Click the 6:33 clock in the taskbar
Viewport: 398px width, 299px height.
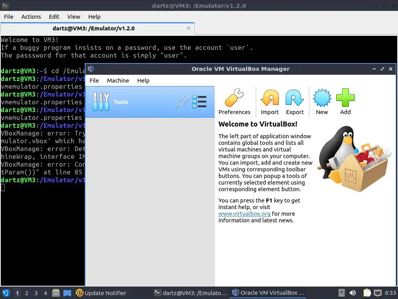pyautogui.click(x=390, y=293)
